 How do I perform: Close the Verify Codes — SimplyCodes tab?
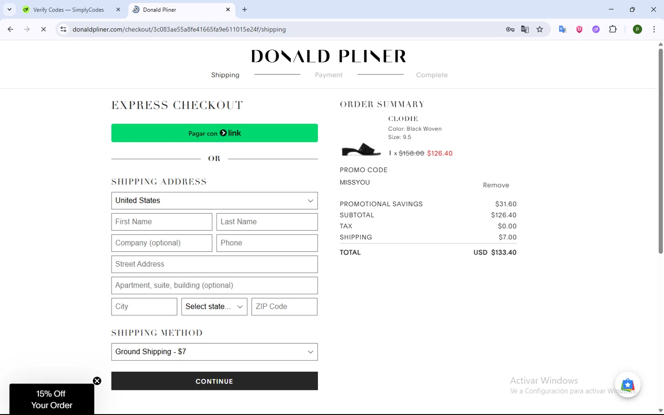click(118, 9)
